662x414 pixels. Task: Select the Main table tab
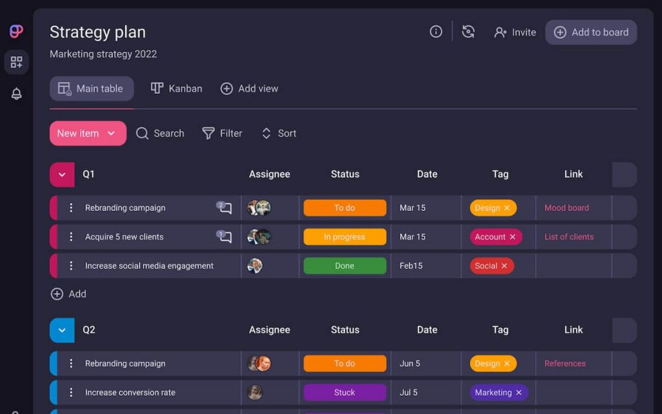pyautogui.click(x=91, y=89)
